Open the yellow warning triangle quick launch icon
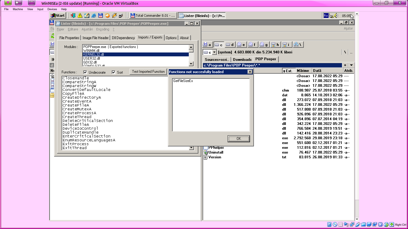Image resolution: width=408 pixels, height=229 pixels. click(80, 16)
